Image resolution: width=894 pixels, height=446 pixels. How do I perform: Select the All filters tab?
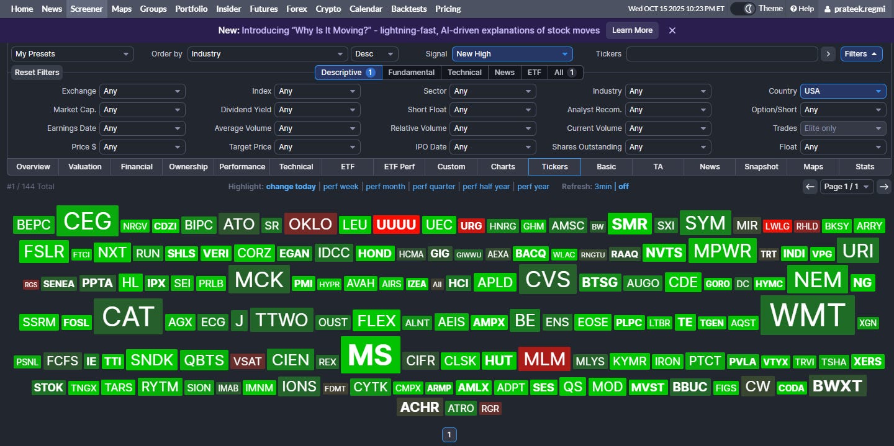tap(565, 73)
